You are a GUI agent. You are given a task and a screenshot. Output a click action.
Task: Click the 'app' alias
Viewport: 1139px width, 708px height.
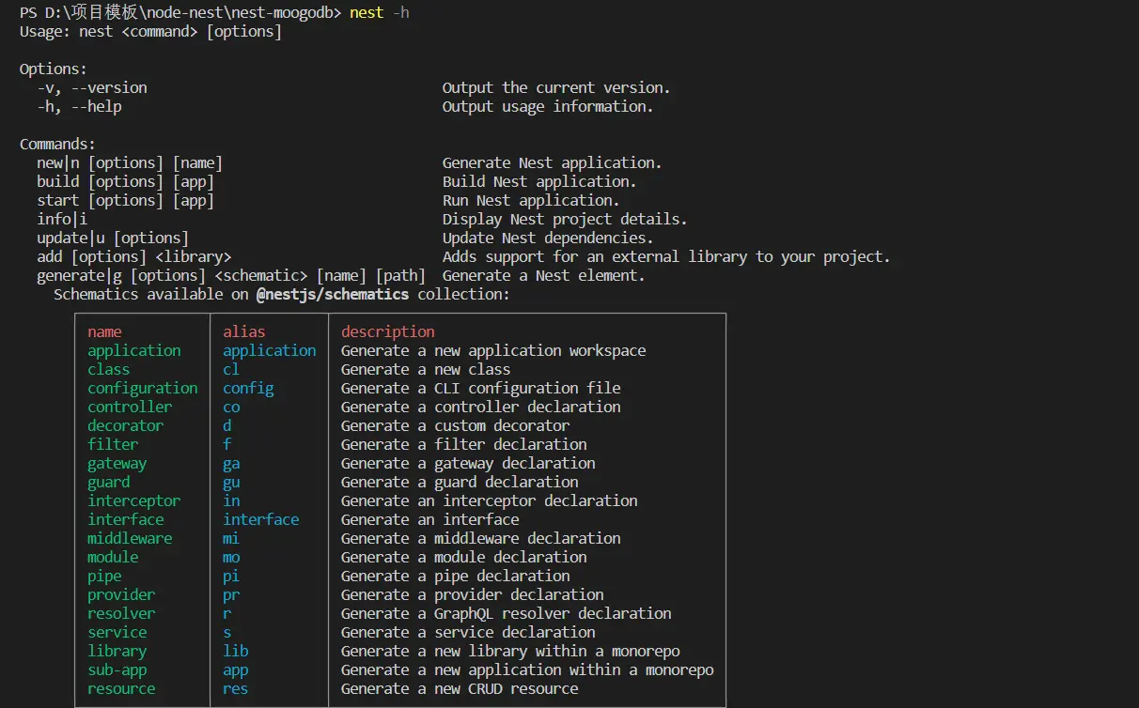(x=236, y=670)
